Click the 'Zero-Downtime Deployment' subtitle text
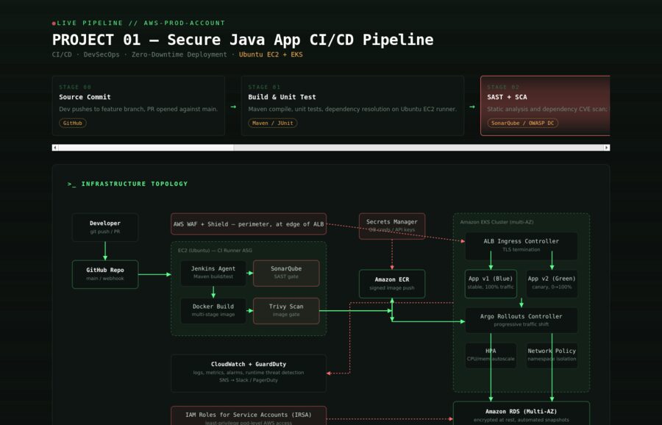Viewport: 662px width, 425px height. (179, 54)
